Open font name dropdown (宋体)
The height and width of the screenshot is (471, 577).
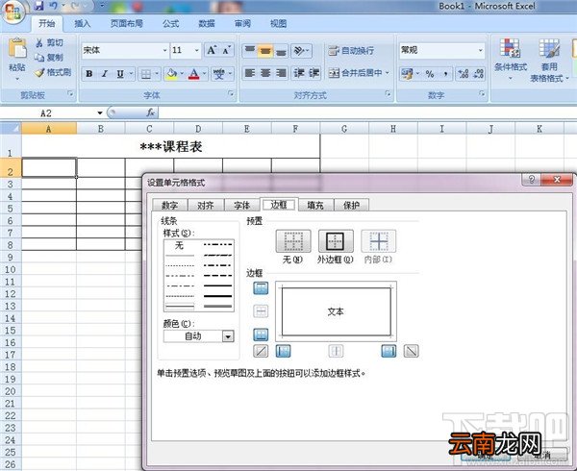point(164,50)
